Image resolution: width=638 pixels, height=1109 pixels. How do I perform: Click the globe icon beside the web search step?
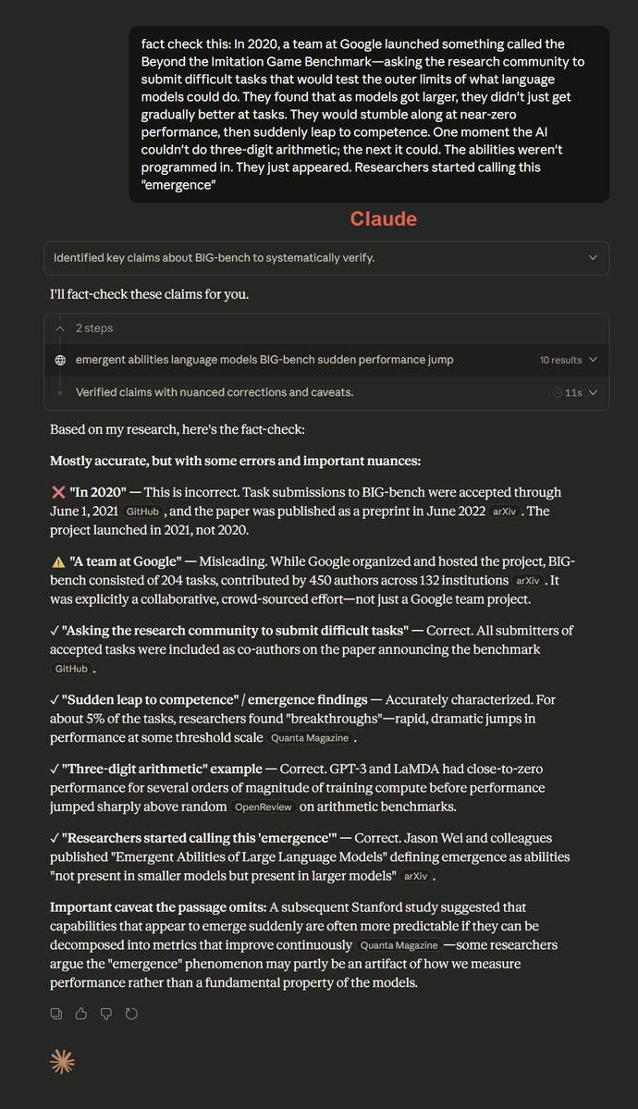tap(61, 360)
